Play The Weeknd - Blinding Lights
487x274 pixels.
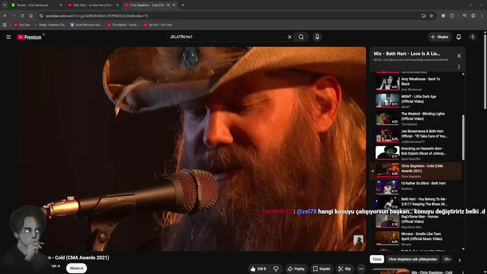415,118
